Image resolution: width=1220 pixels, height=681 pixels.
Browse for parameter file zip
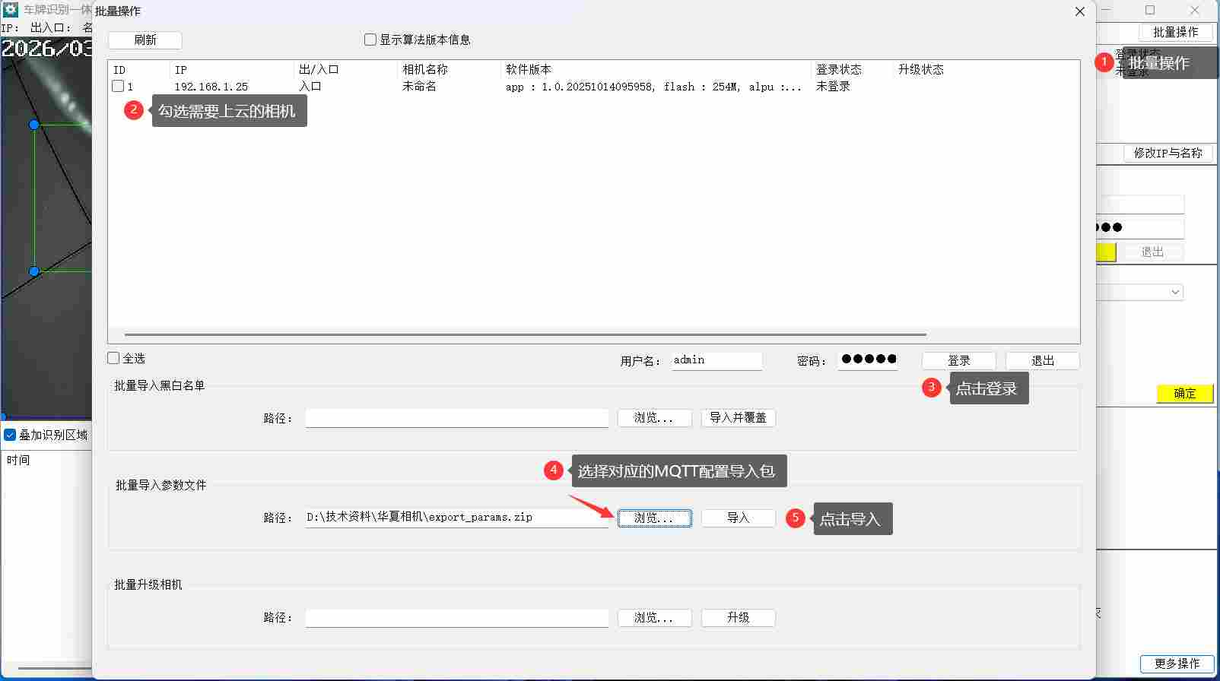(x=655, y=518)
